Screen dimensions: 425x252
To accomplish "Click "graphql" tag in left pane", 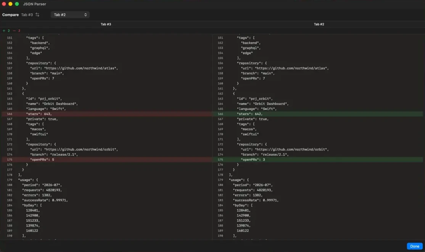I will coord(40,48).
